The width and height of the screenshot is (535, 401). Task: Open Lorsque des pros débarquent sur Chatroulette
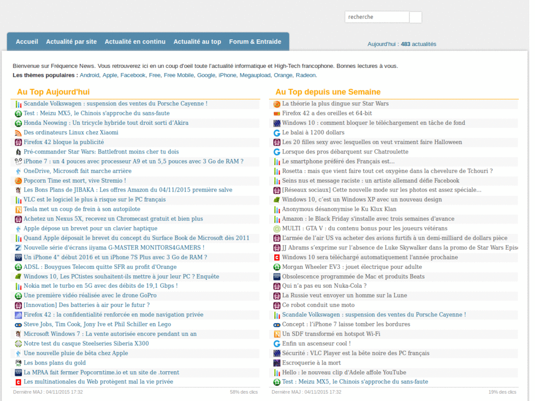click(x=345, y=152)
